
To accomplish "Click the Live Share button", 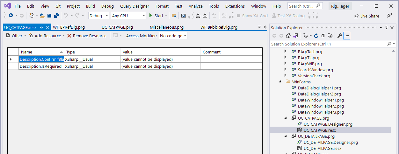I will [366, 16].
